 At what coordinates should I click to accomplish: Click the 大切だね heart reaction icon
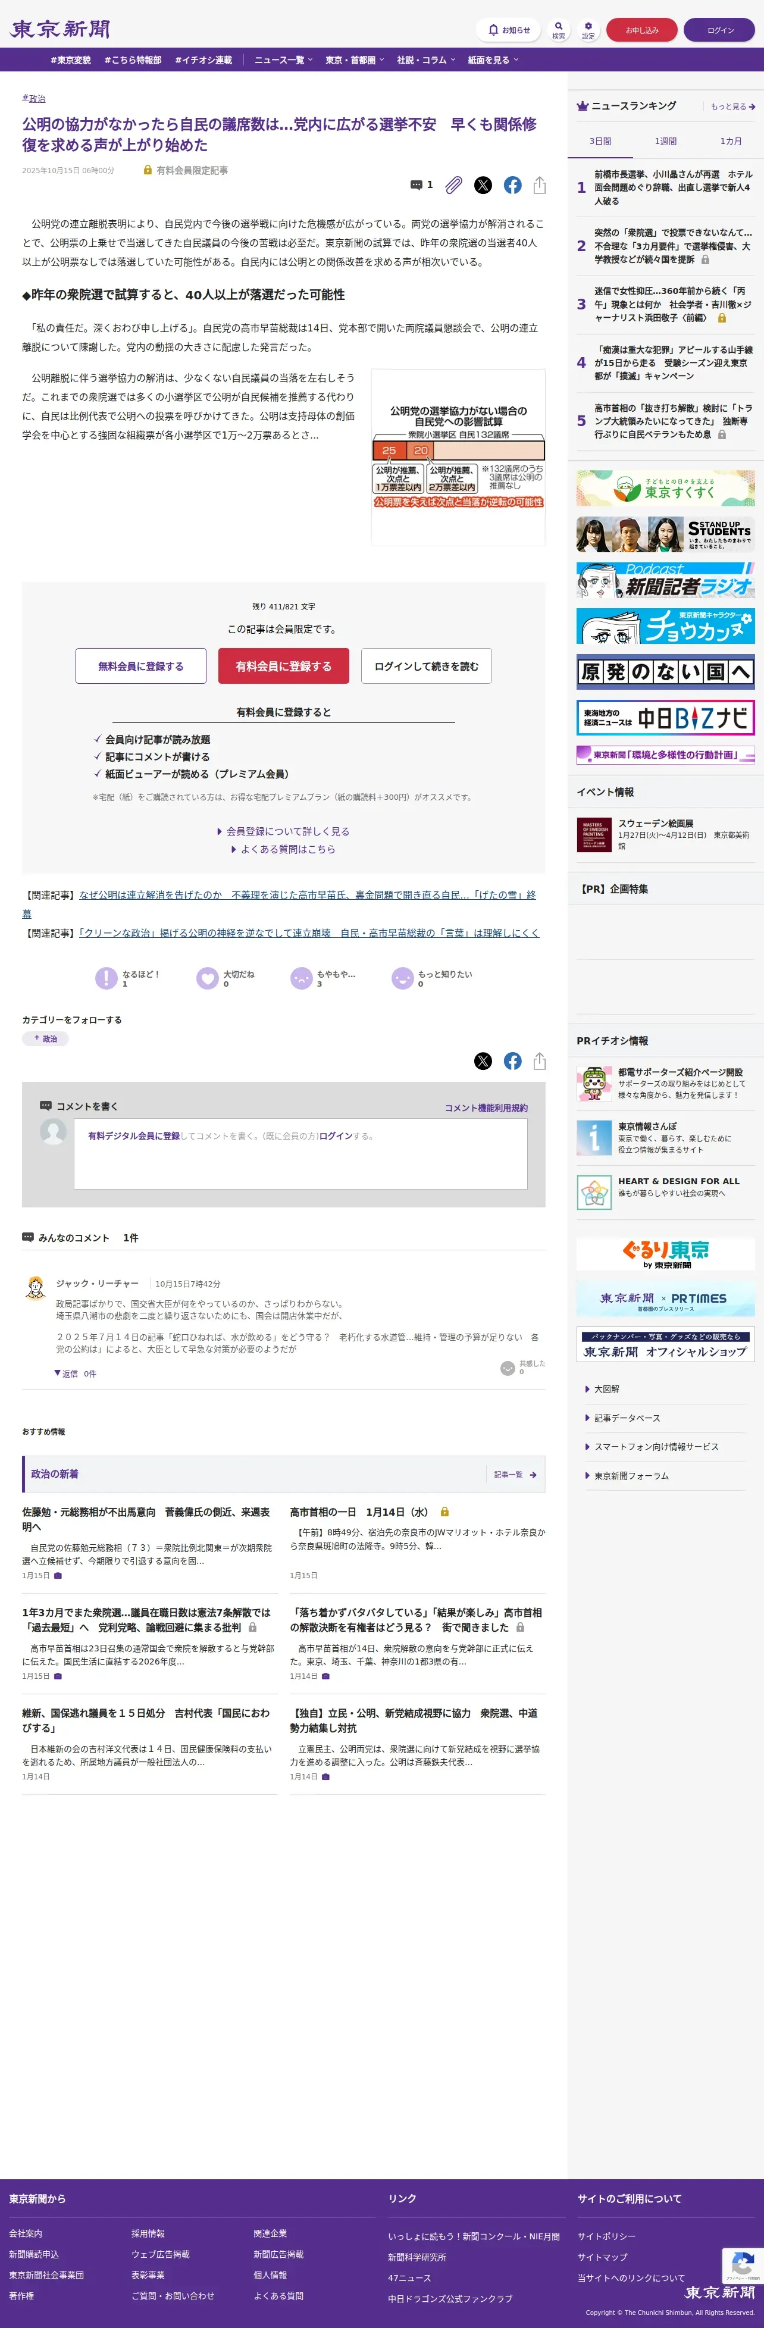coord(208,978)
